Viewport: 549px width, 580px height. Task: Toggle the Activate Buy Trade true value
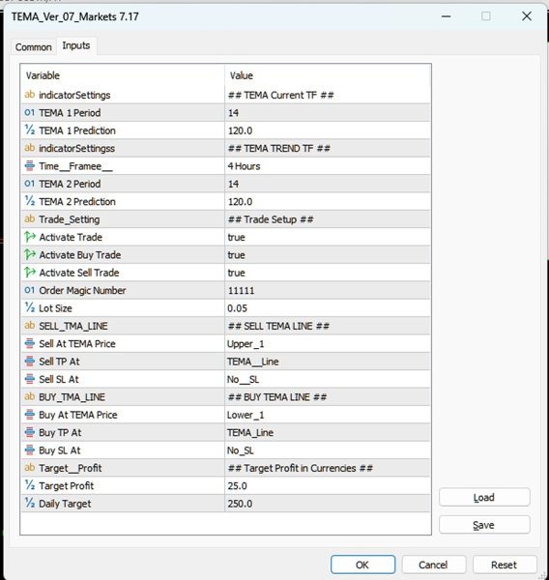coord(328,255)
